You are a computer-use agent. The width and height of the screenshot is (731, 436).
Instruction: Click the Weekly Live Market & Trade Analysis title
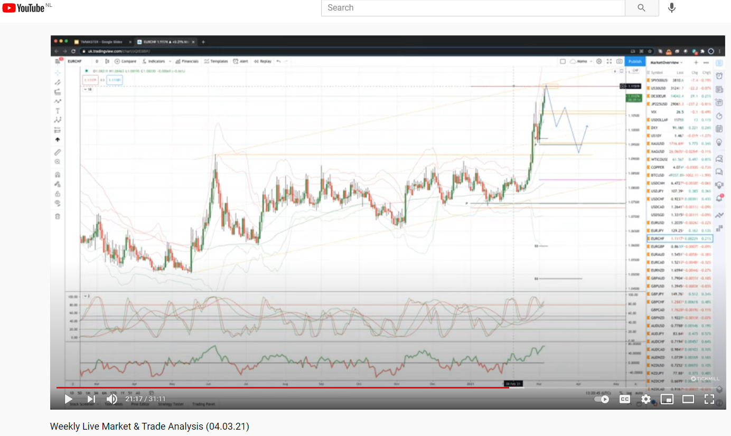149,426
